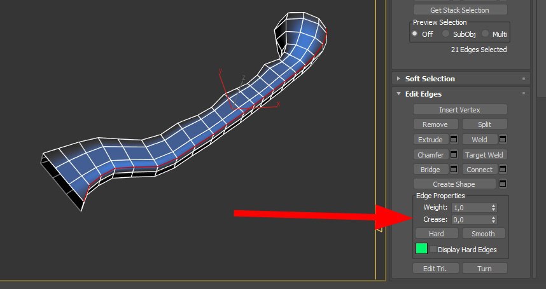Click the Insert Vertex button
The width and height of the screenshot is (546, 289).
point(460,110)
